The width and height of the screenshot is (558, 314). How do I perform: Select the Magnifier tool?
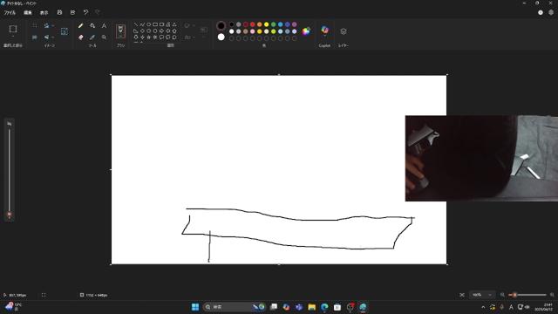pyautogui.click(x=104, y=37)
